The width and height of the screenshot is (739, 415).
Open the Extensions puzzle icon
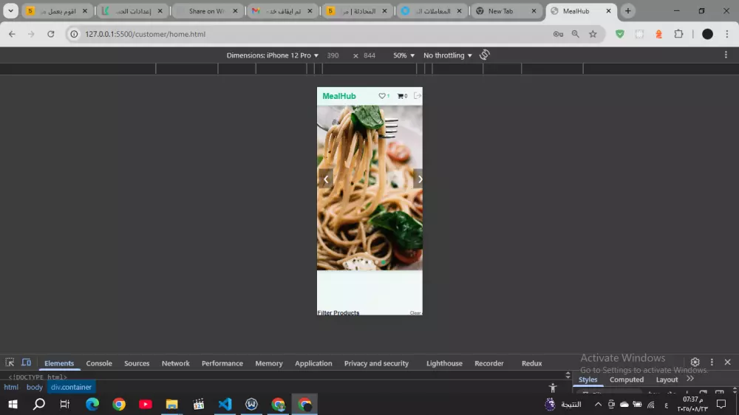678,34
